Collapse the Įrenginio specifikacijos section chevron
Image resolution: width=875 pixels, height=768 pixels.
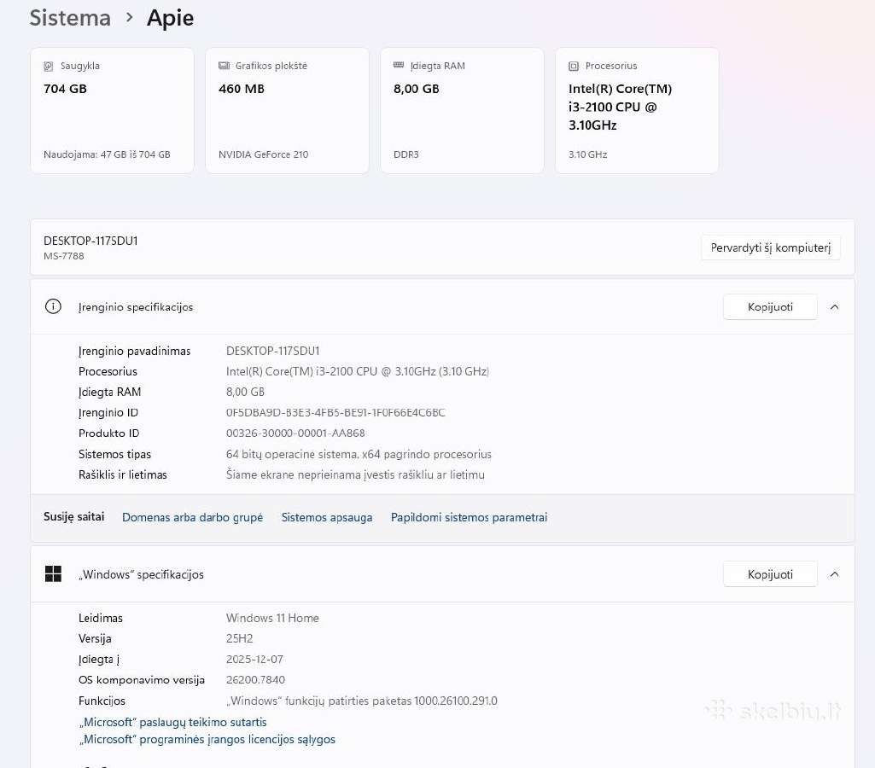(834, 306)
